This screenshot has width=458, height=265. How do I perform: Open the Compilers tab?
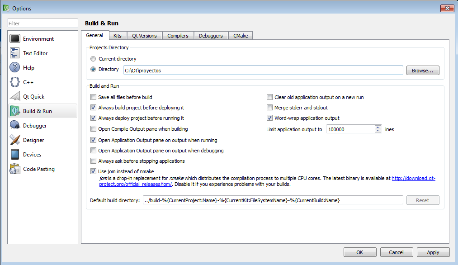tap(178, 36)
